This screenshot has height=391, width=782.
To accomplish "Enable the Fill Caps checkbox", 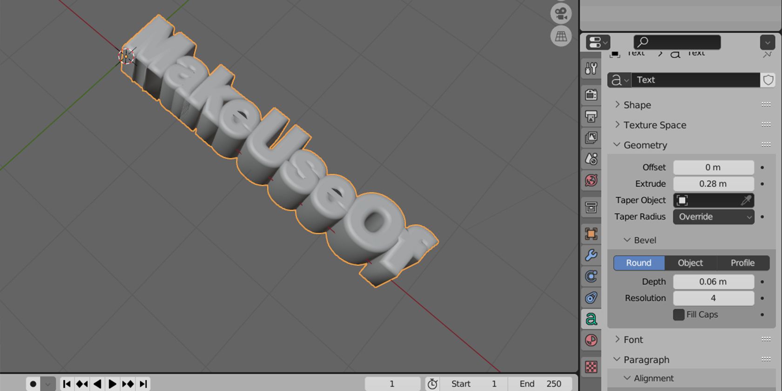I will tap(679, 315).
